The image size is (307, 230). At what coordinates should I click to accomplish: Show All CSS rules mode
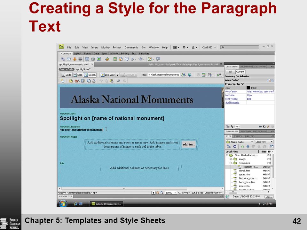(x=230, y=72)
